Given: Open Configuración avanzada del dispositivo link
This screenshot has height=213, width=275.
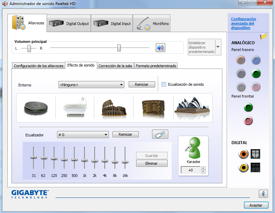Looking at the screenshot, I should tap(244, 23).
